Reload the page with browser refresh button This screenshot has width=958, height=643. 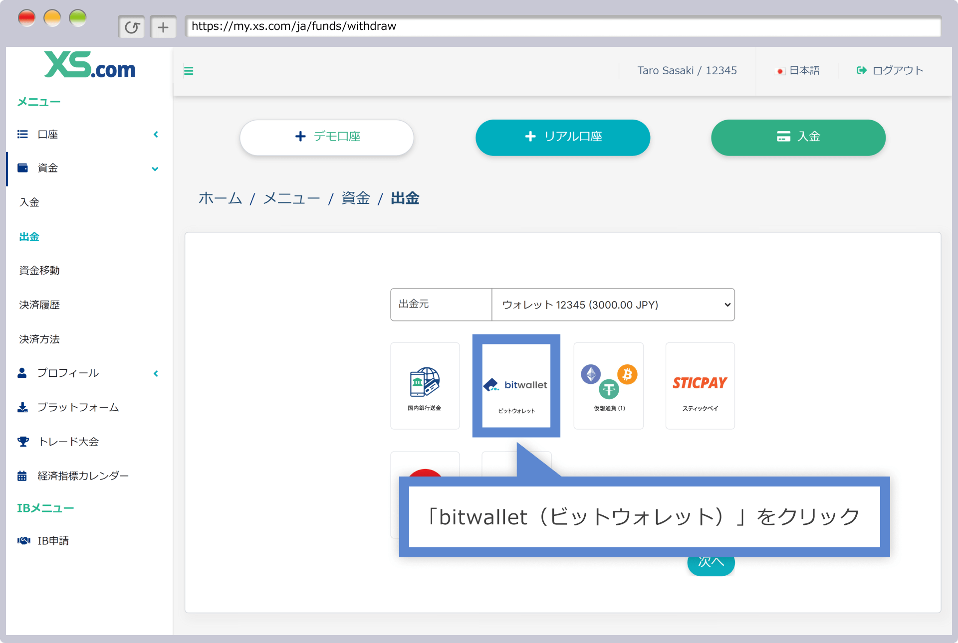[x=132, y=27]
